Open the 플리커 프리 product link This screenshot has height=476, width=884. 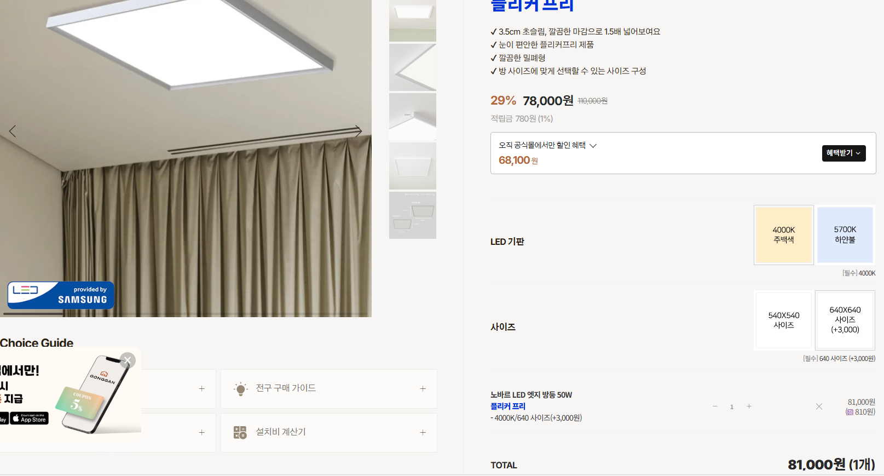[508, 406]
